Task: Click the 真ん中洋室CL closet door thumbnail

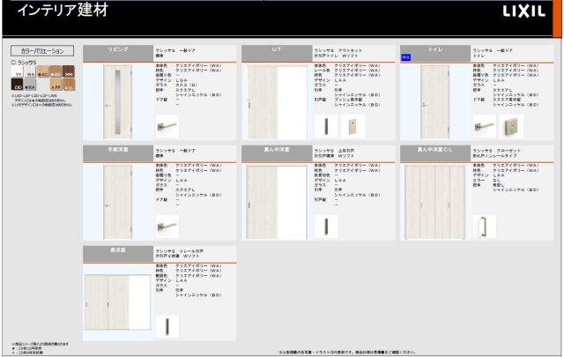Action: pos(434,202)
